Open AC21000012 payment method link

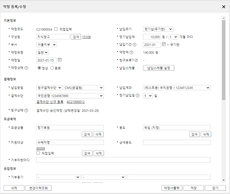[76, 102]
